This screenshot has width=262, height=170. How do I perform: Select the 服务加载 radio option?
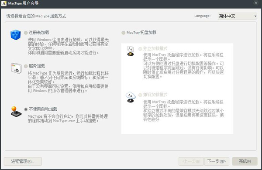pos(26,66)
